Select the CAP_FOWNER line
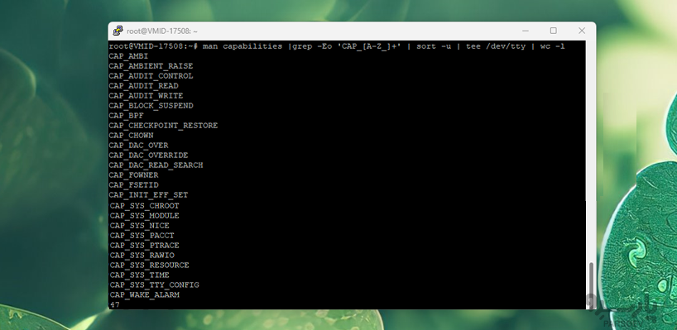The height and width of the screenshot is (330, 677). 133,175
